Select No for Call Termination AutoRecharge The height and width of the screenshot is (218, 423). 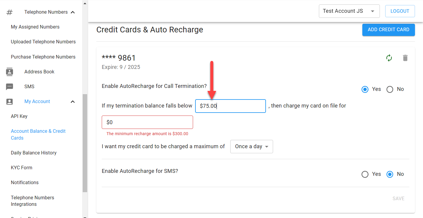click(x=390, y=89)
